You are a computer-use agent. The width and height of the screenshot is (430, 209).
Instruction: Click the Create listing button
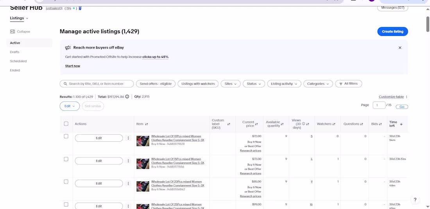pyautogui.click(x=392, y=32)
